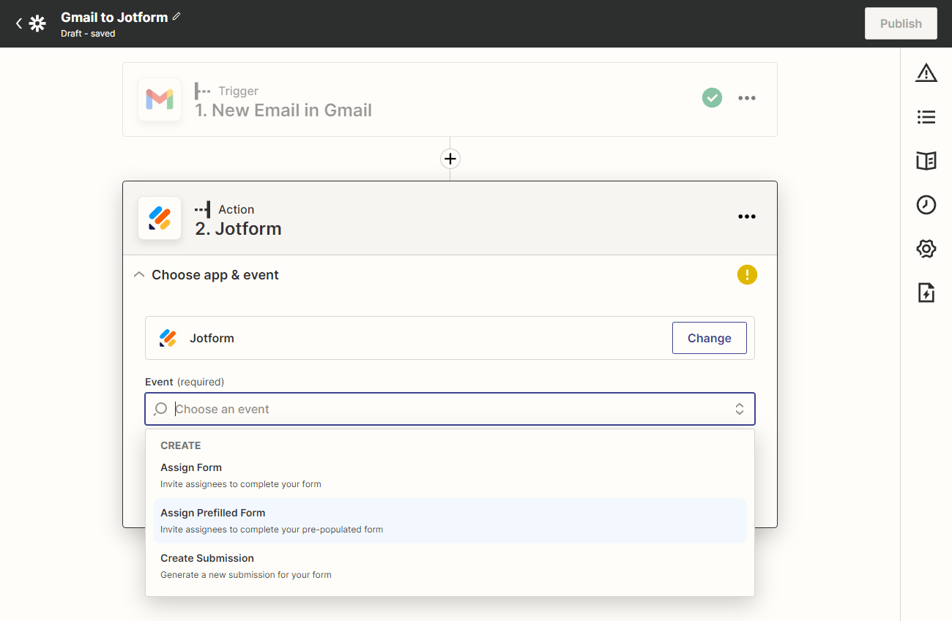952x621 pixels.
Task: Click the Publish button
Action: tap(900, 23)
